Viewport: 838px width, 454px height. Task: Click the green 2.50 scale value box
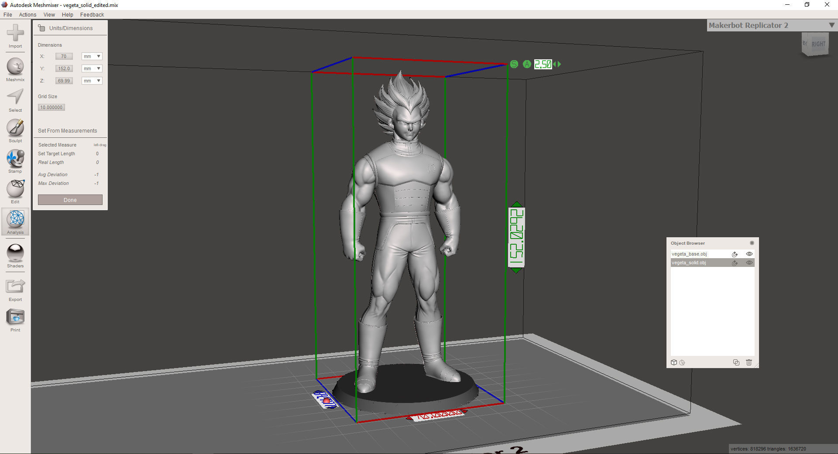point(543,65)
